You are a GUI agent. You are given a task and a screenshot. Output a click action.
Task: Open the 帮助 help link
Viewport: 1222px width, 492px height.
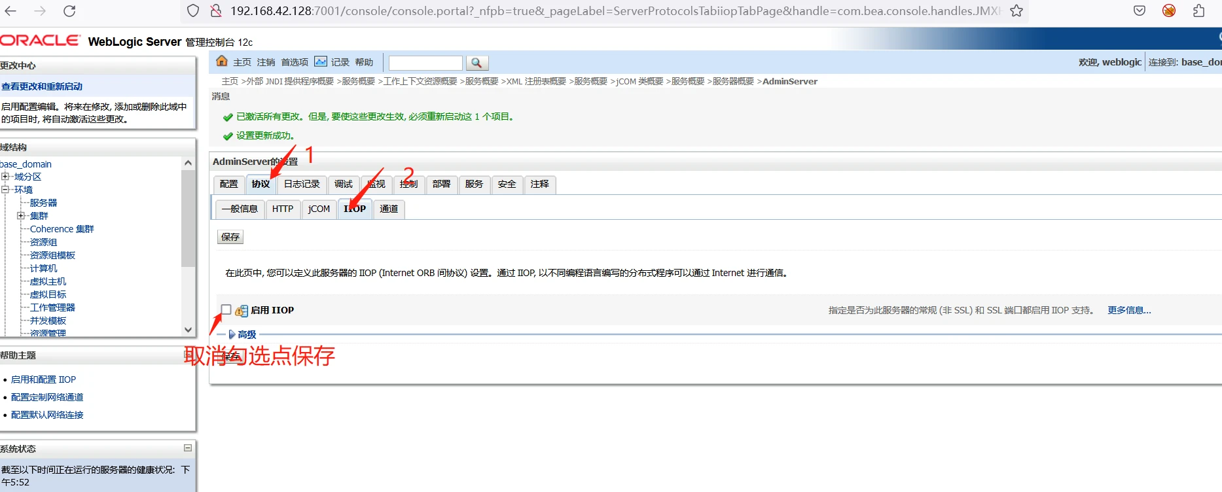(x=365, y=62)
